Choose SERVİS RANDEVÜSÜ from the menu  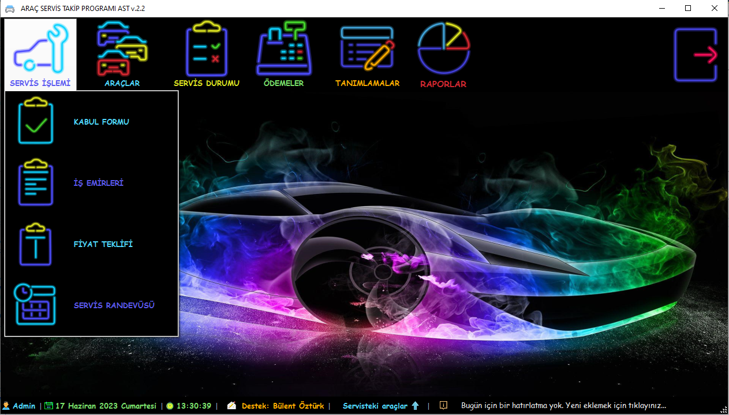(114, 305)
